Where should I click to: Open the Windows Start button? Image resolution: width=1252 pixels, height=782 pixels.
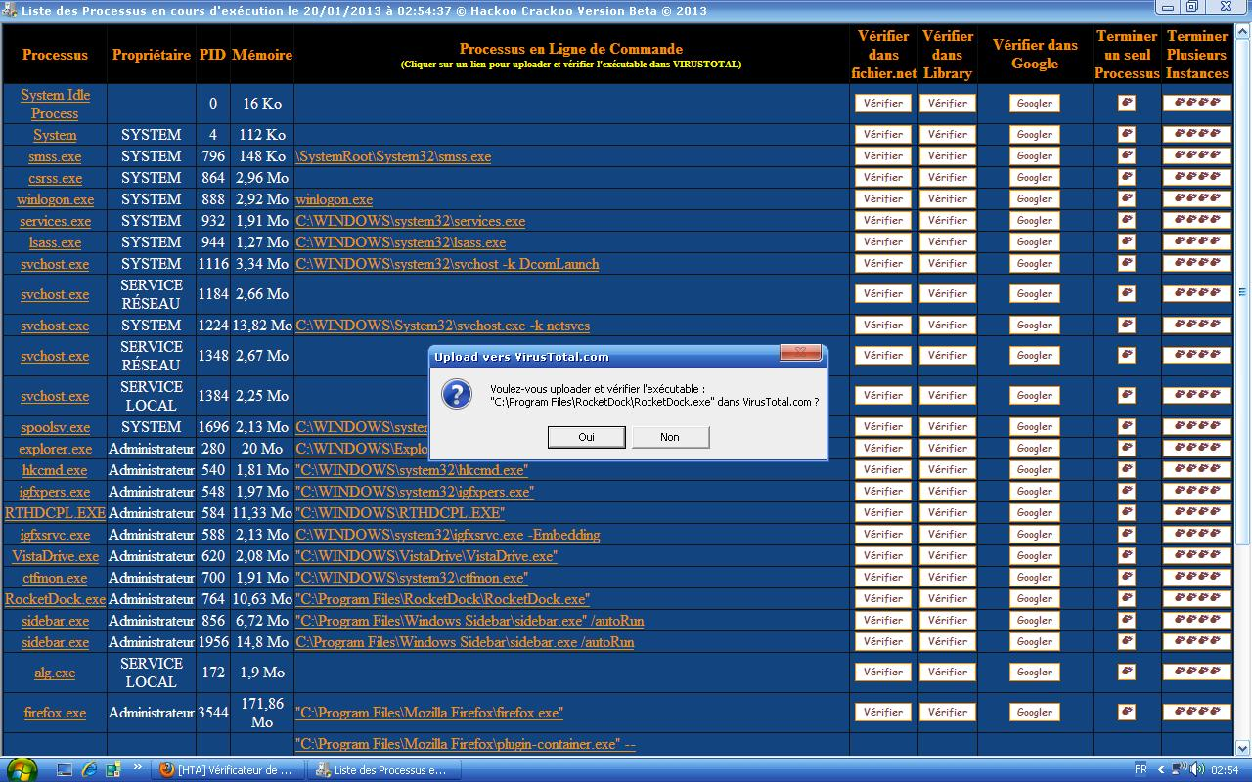pos(22,768)
